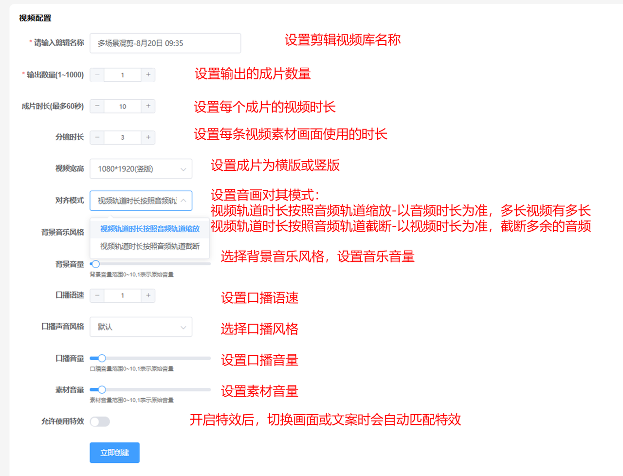Click plus button for 输出数量

coord(148,74)
